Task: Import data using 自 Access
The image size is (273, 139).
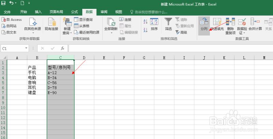Action: 12,20
